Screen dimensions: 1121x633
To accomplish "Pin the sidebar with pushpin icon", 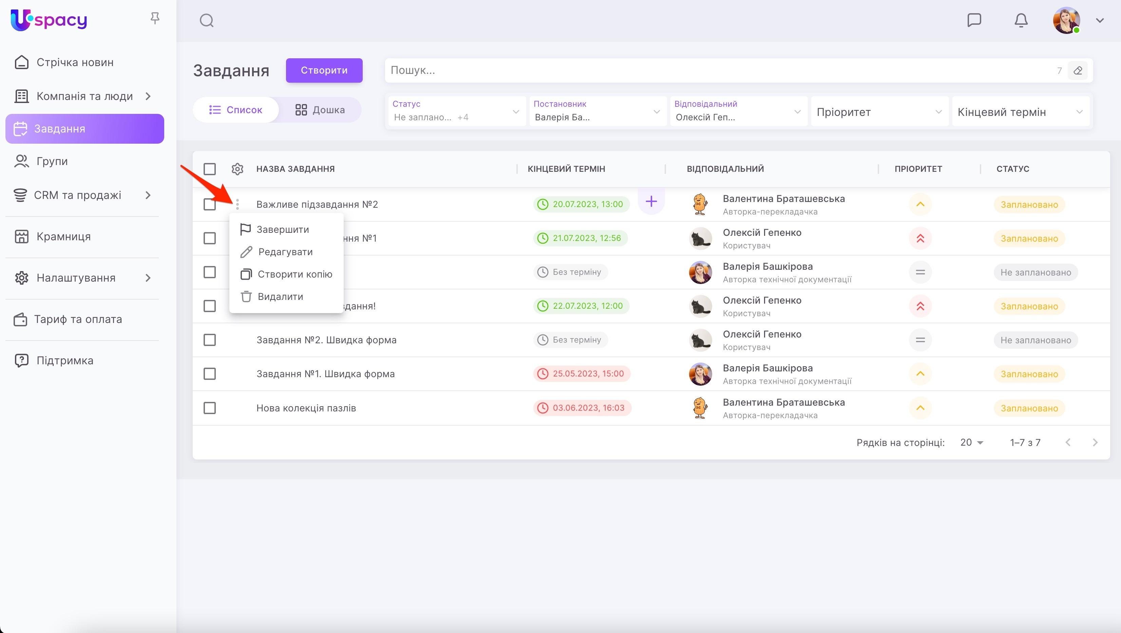I will pyautogui.click(x=155, y=18).
